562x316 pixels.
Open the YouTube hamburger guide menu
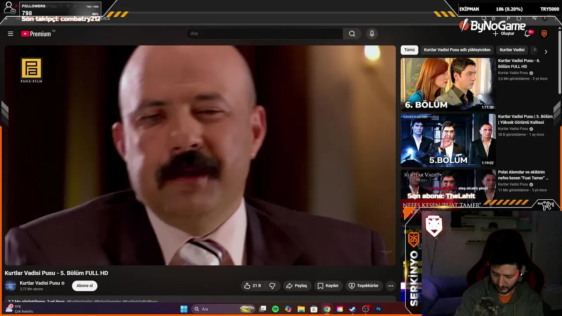coord(11,34)
